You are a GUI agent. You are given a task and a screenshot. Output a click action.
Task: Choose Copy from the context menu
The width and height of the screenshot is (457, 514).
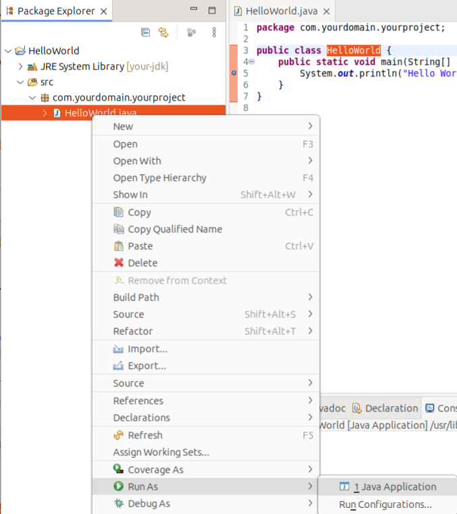point(139,212)
